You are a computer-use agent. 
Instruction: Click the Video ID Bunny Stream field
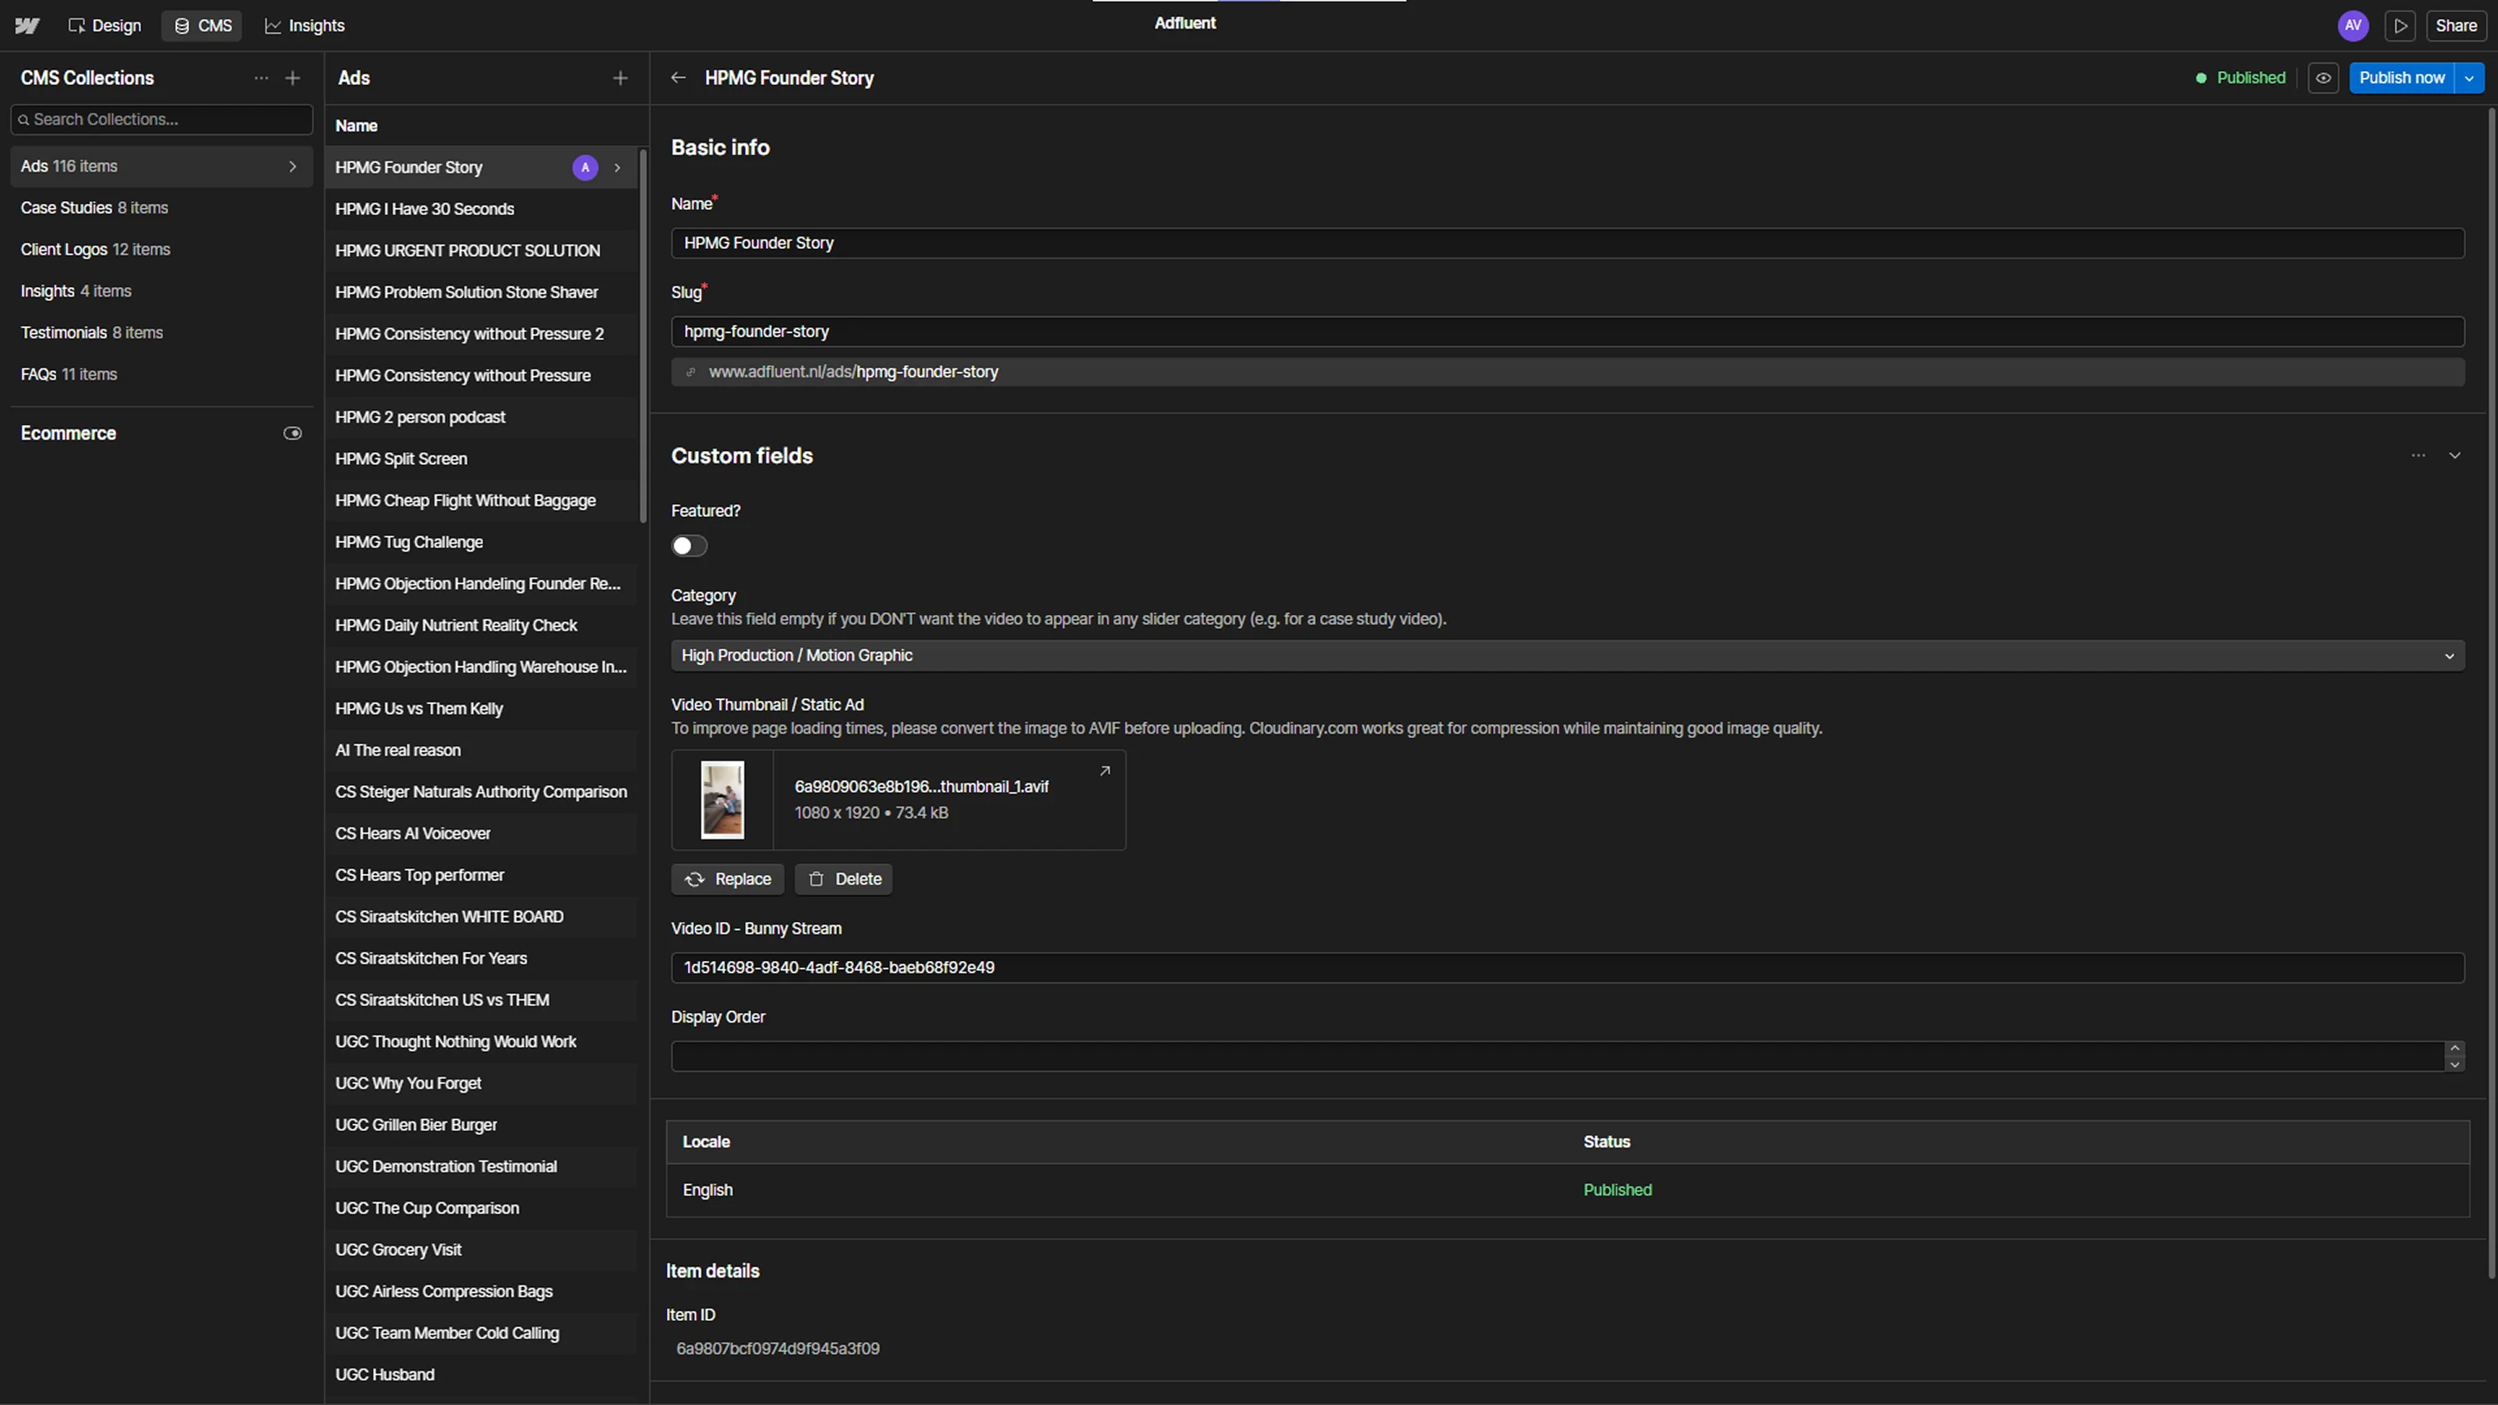(x=1567, y=968)
